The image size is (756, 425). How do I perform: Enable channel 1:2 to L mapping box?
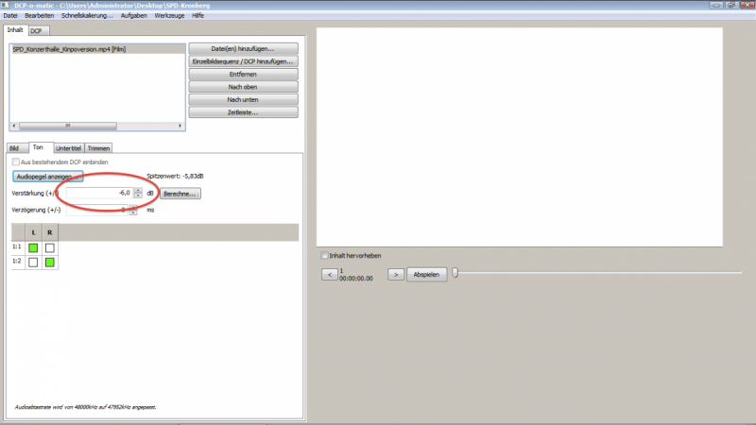(x=33, y=262)
